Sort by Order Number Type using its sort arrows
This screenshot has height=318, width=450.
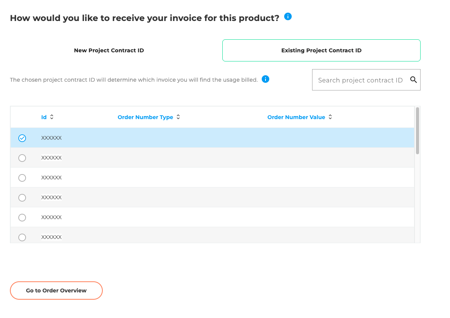tap(178, 117)
